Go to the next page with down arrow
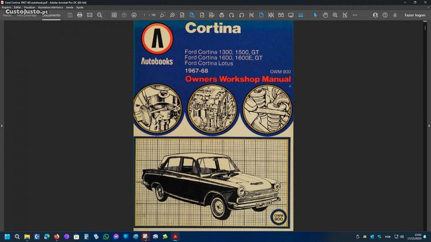This screenshot has height=242, width=431. coord(134,15)
